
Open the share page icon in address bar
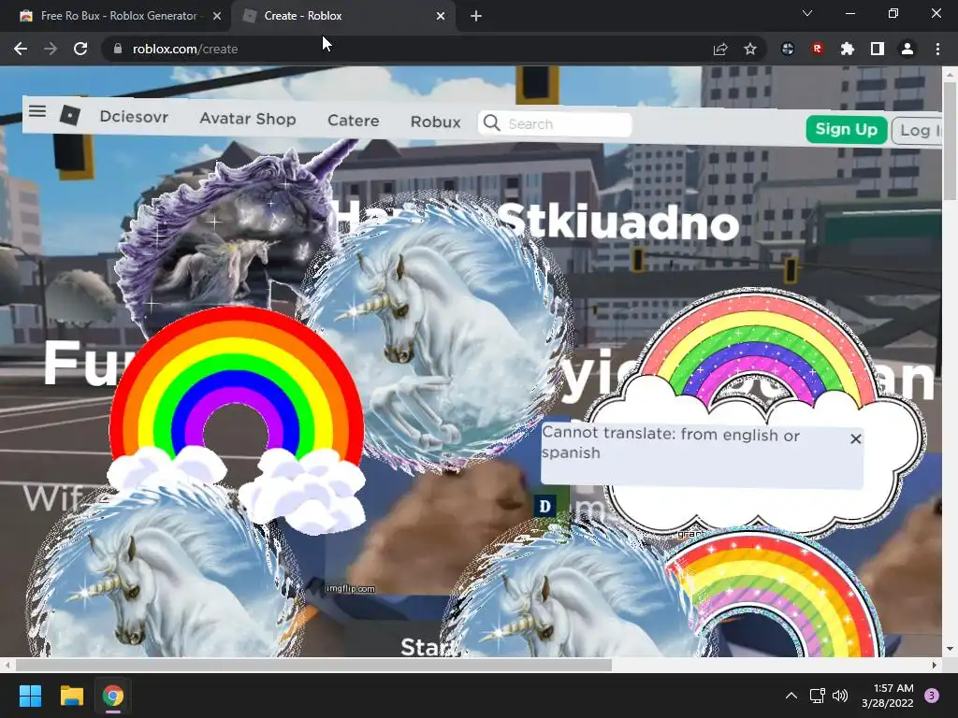point(720,49)
